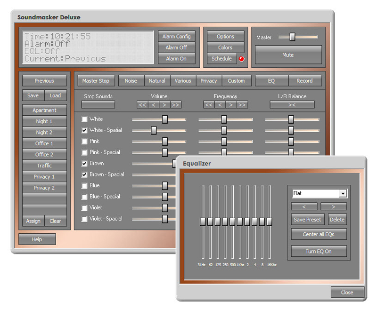Raise frequency greatly with >> button
The width and height of the screenshot is (377, 309).
coord(242,105)
